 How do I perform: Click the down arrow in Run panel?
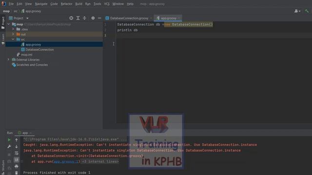coord(17,147)
